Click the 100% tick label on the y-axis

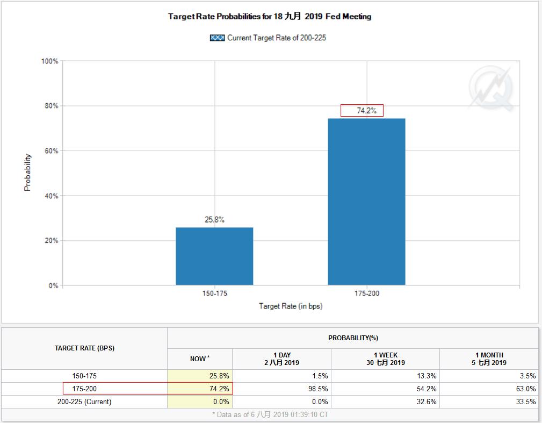[x=50, y=61]
